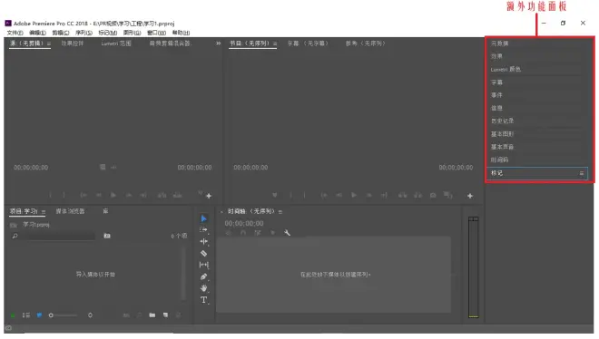Switch to the 库 tab
Screen dimensions: 599x339
tap(105, 211)
